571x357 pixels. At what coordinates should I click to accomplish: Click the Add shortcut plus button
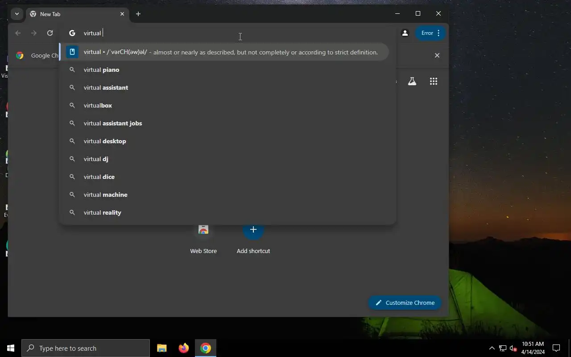pos(253,229)
